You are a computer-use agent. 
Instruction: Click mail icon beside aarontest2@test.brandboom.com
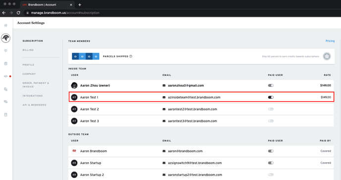[164, 109]
